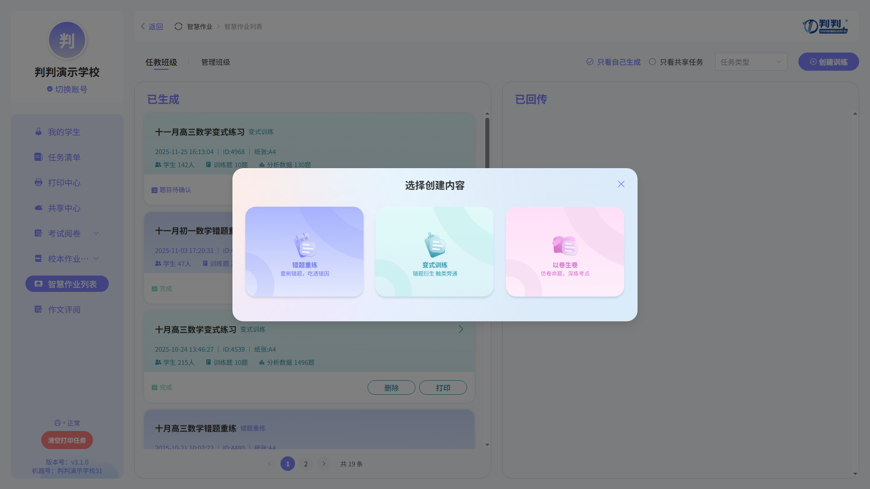Close the 选择创建内容 dialog
This screenshot has width=870, height=489.
(x=621, y=184)
